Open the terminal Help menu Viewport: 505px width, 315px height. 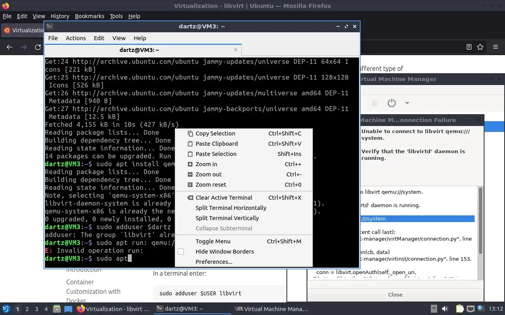140,38
